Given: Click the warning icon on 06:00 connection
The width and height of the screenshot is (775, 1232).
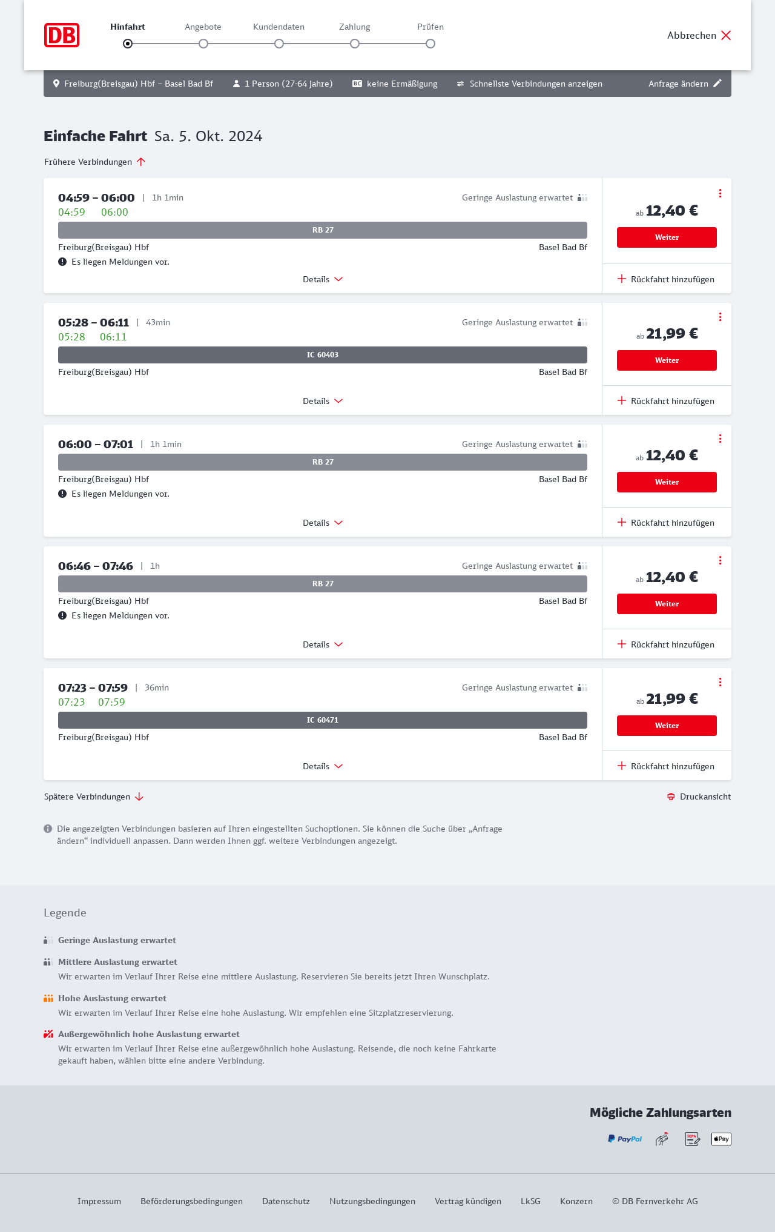Looking at the screenshot, I should (x=62, y=494).
